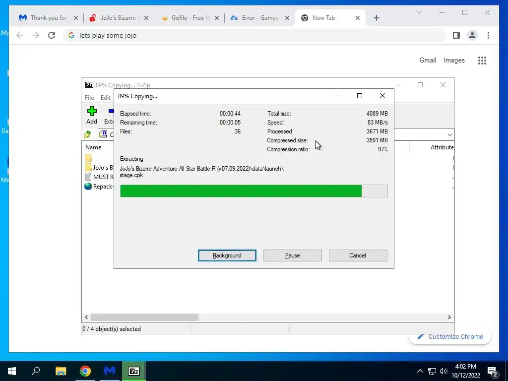Sort by the Name column header
The width and height of the screenshot is (508, 381).
tap(93, 147)
